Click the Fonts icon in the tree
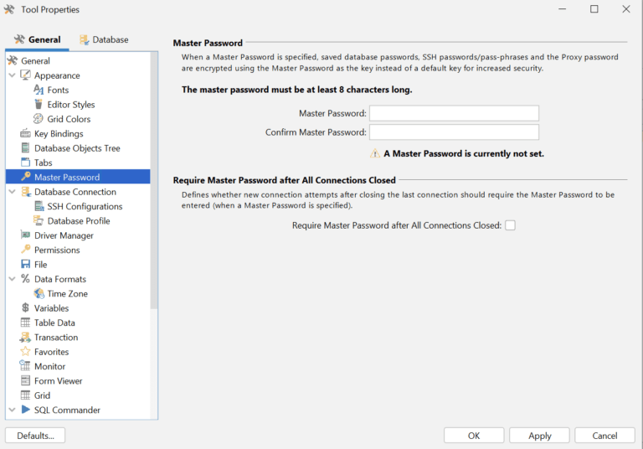The height and width of the screenshot is (449, 643). (39, 90)
